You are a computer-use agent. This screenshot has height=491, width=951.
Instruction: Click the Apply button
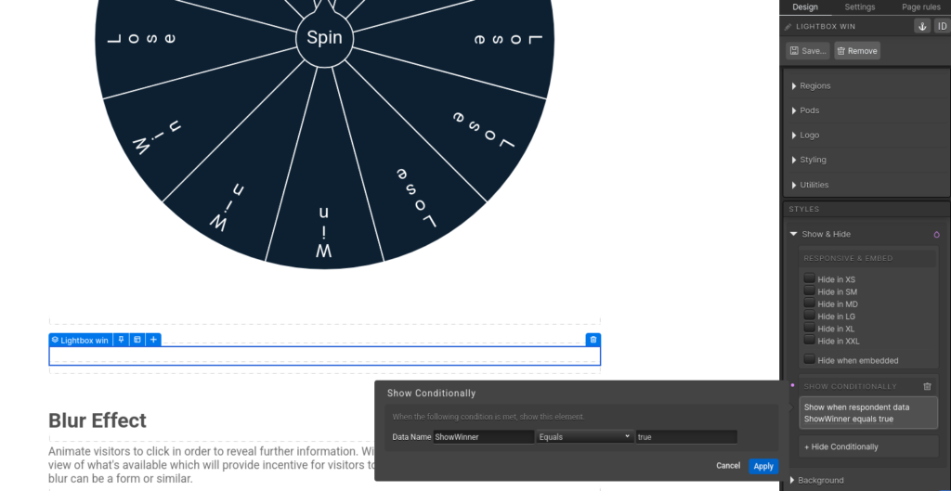pos(763,466)
